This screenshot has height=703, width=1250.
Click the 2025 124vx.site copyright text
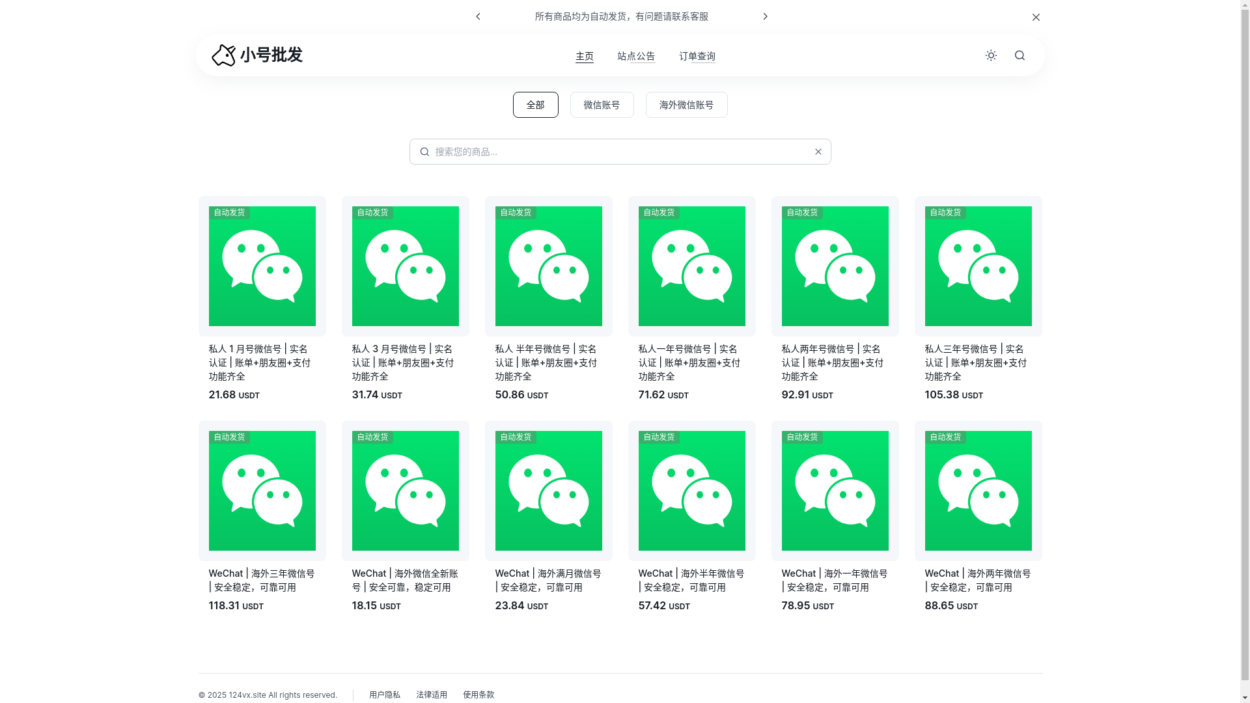[268, 695]
